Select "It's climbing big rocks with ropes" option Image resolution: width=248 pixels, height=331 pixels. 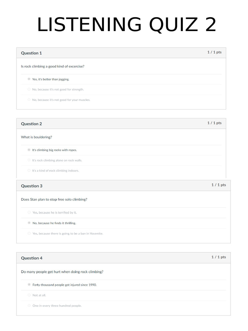(x=29, y=150)
